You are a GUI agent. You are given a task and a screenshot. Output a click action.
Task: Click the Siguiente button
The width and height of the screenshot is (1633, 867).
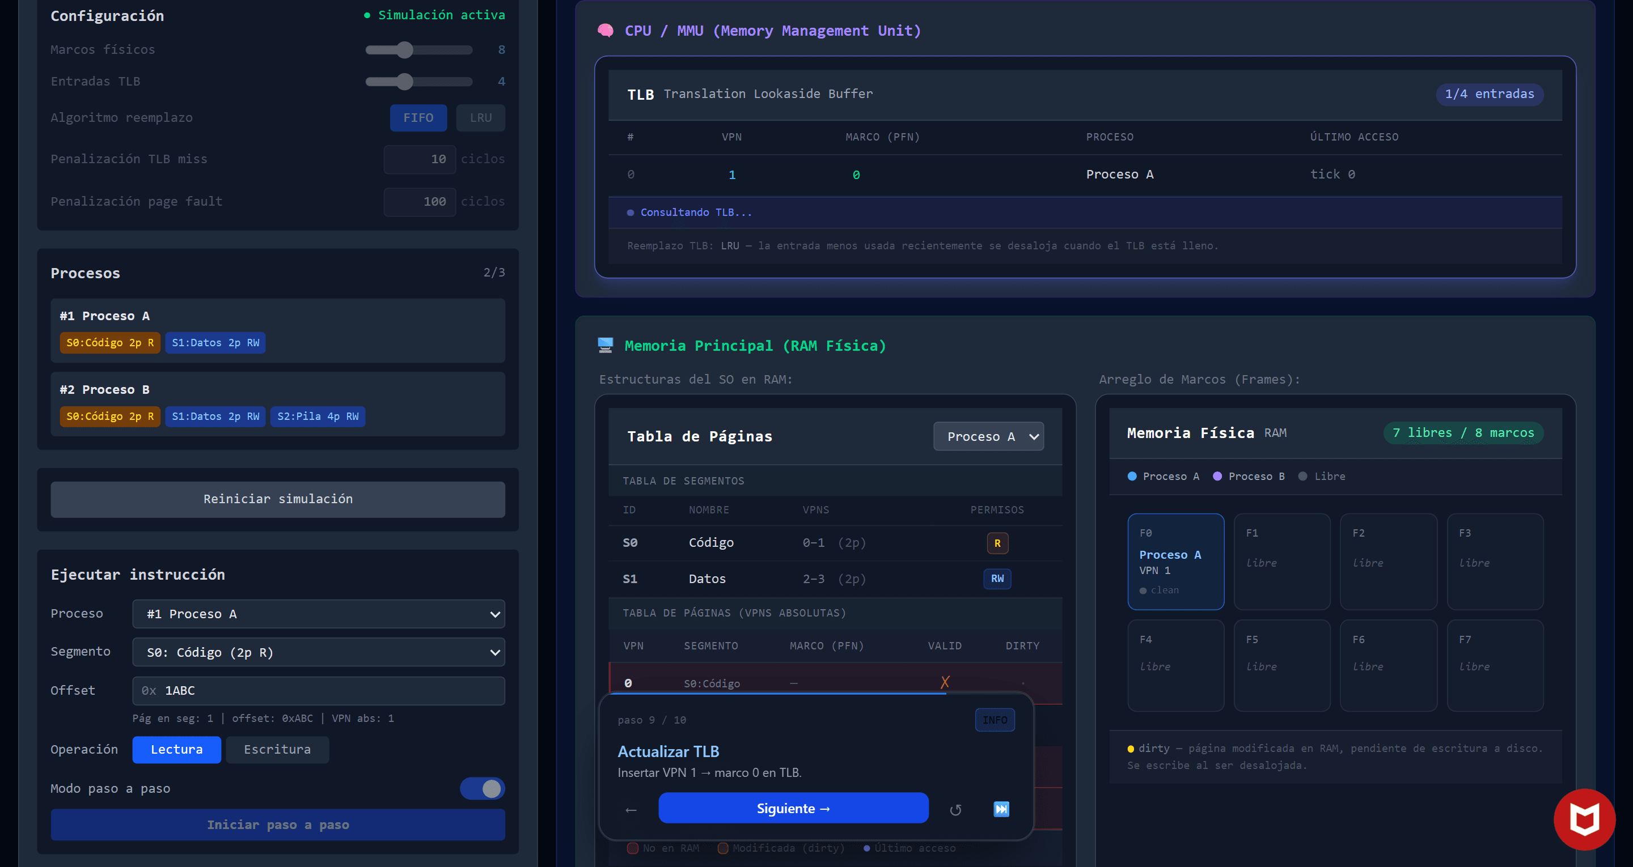(x=793, y=808)
